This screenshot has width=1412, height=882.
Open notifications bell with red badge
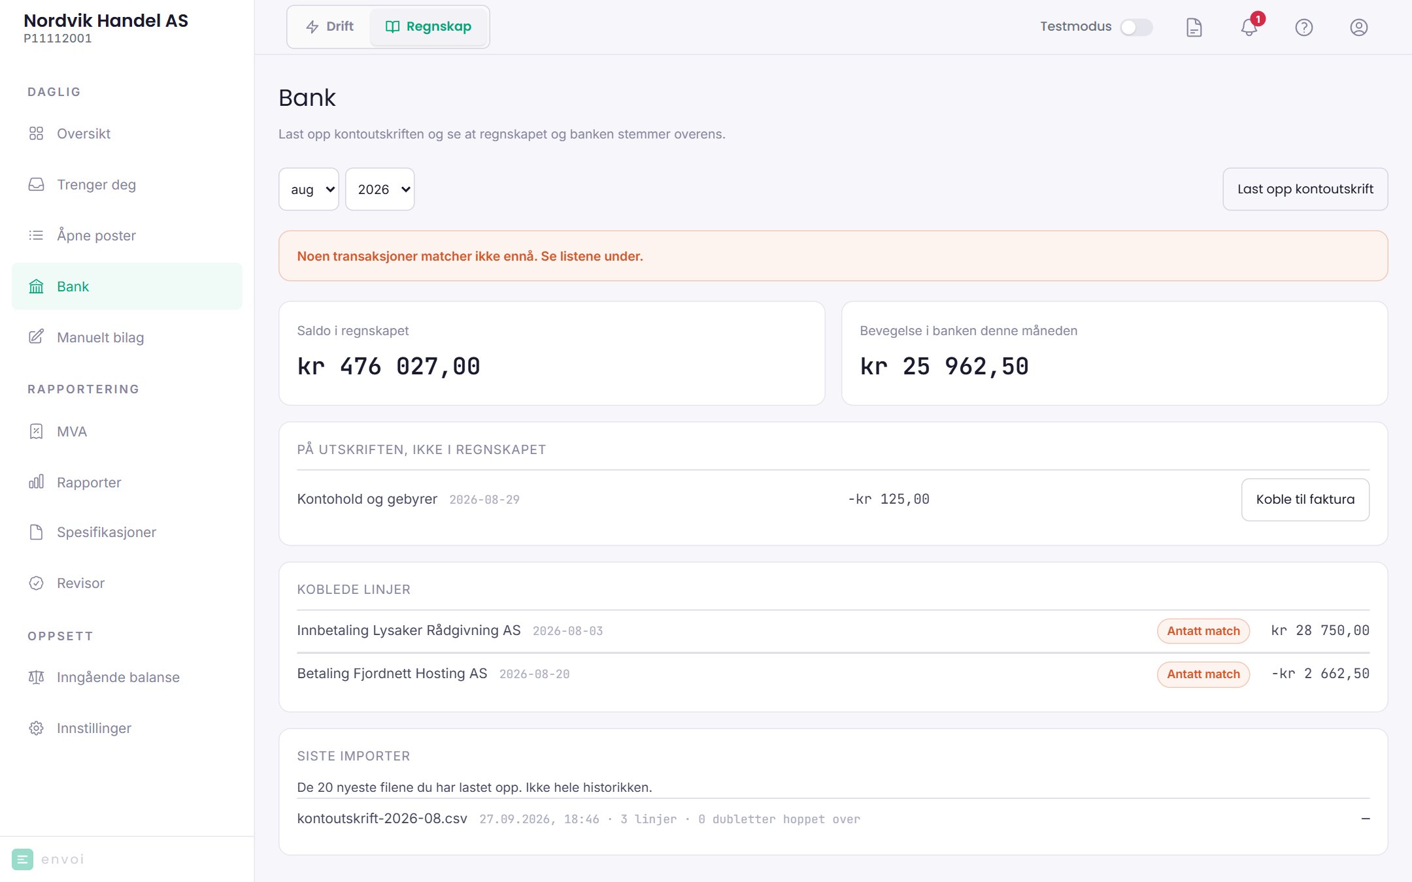[x=1249, y=27]
